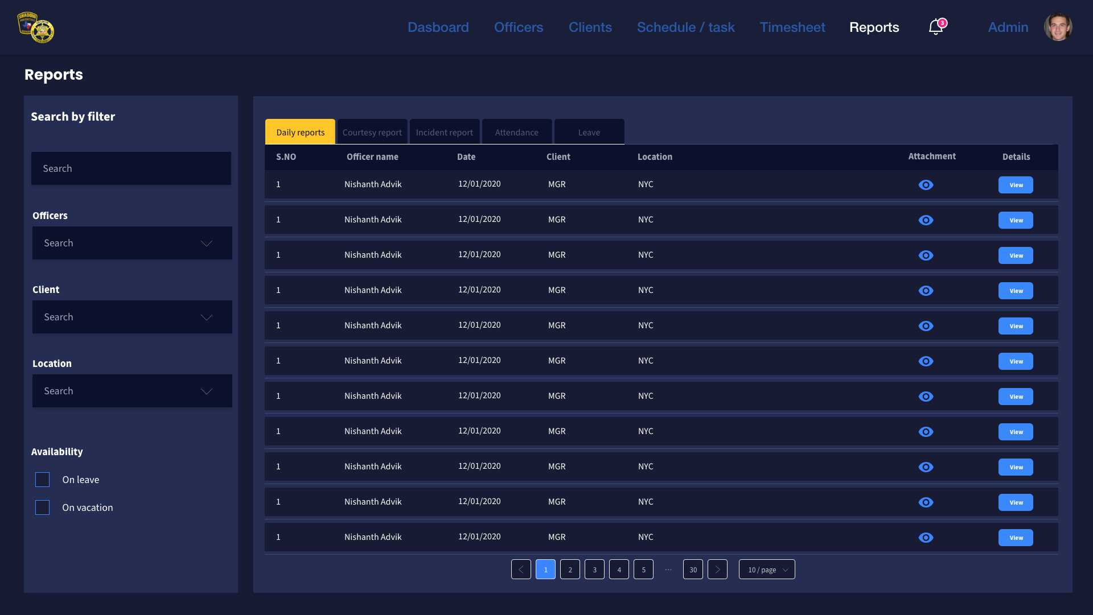This screenshot has height=615, width=1093.
Task: Click the previous page arrow
Action: 521,569
